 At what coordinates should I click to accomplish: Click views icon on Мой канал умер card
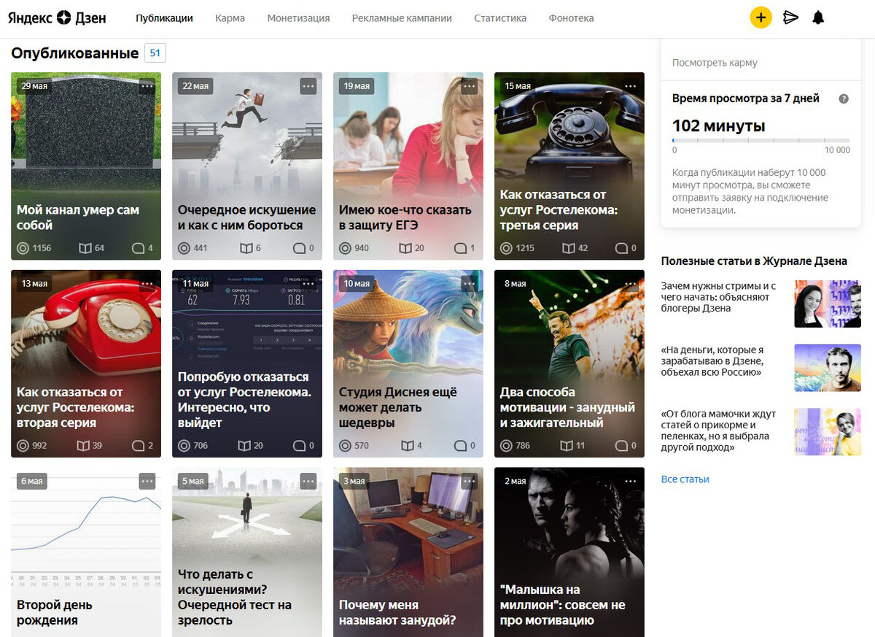coord(23,248)
